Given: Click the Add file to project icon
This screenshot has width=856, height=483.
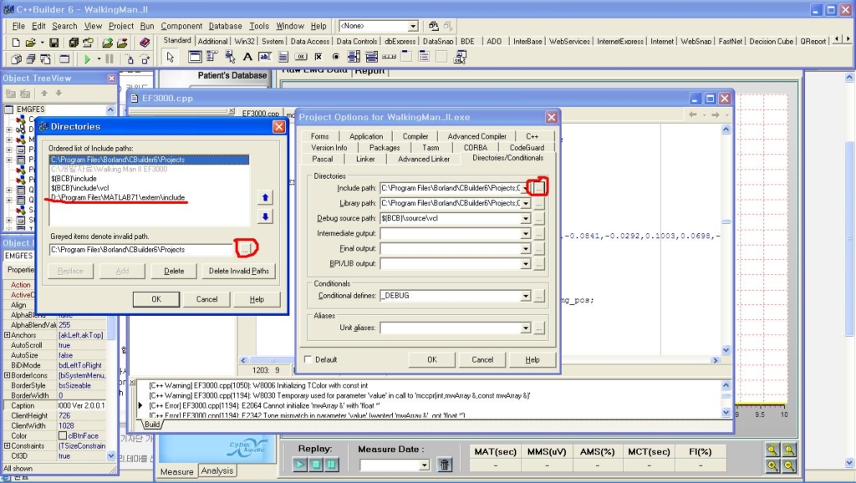Looking at the screenshot, I should coord(108,42).
